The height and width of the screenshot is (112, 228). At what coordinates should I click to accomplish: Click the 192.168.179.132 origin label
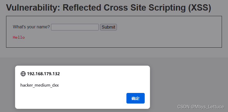click(43, 74)
